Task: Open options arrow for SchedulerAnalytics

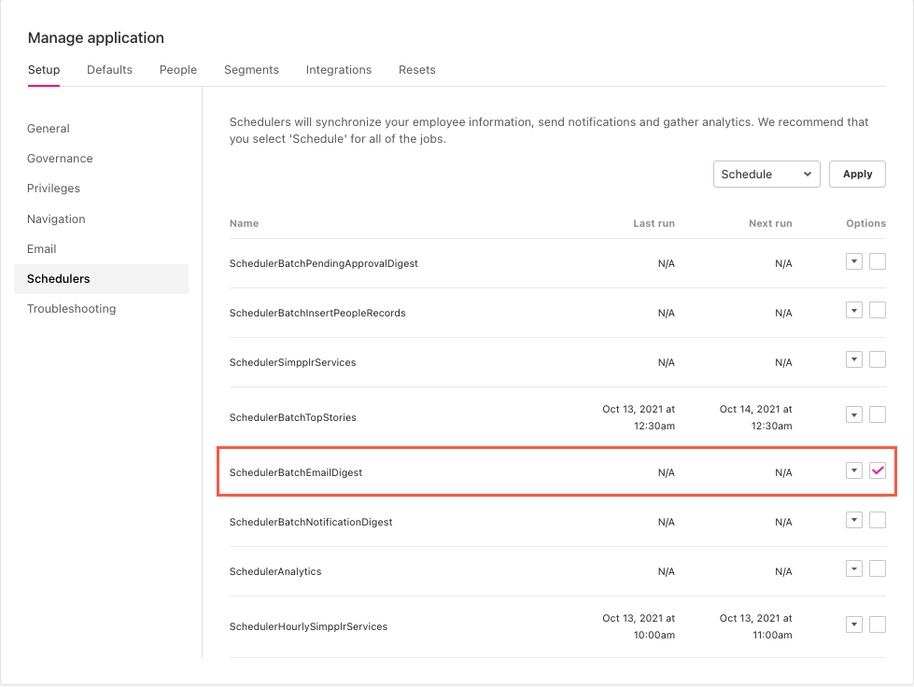Action: click(854, 568)
